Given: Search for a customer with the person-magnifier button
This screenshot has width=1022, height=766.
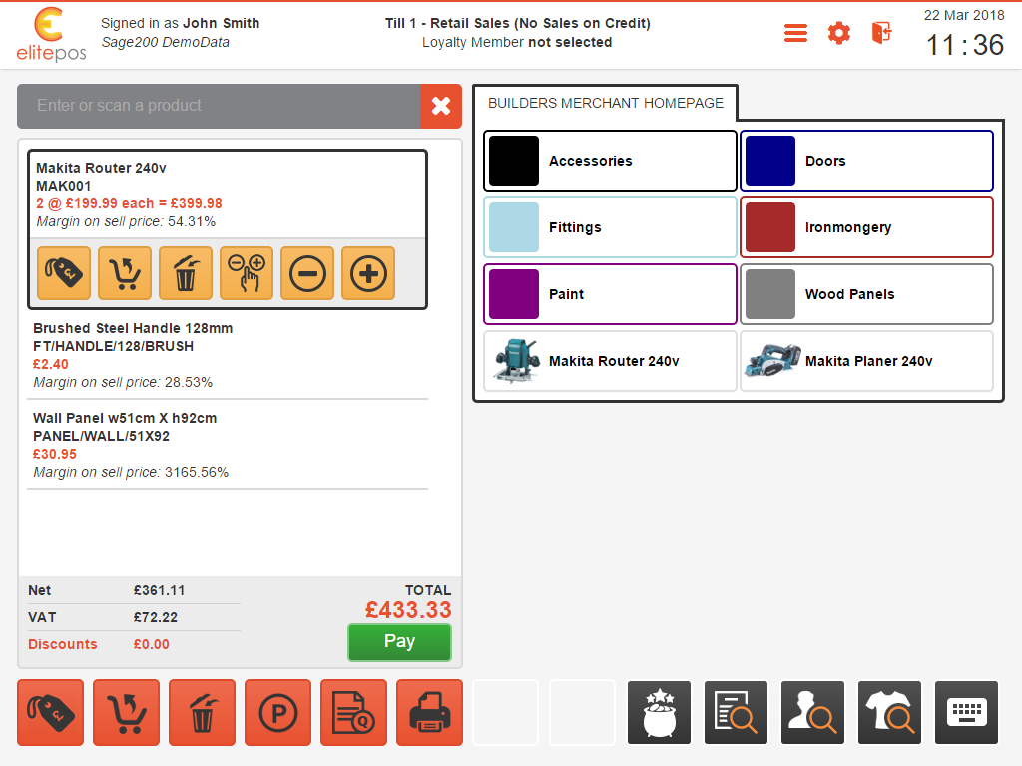Looking at the screenshot, I should tap(812, 712).
